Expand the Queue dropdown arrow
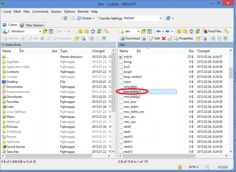 pos(94,18)
